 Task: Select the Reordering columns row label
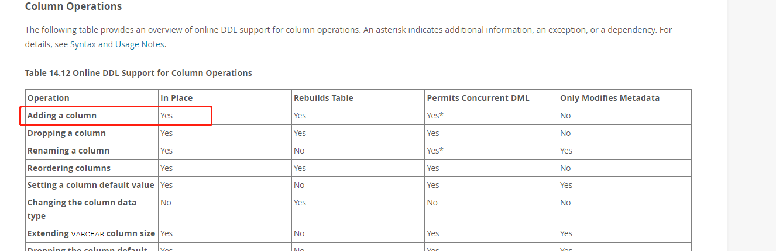click(69, 168)
